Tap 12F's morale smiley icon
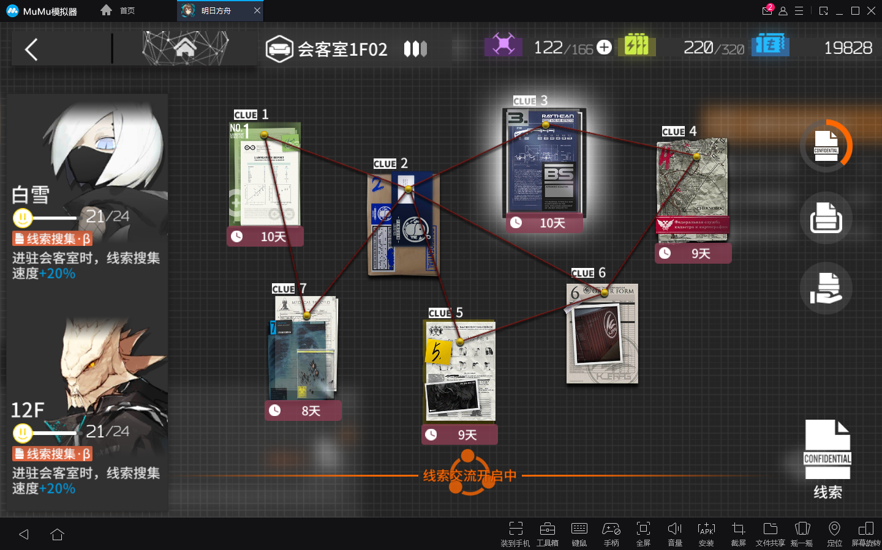The height and width of the screenshot is (550, 882). pos(23,433)
